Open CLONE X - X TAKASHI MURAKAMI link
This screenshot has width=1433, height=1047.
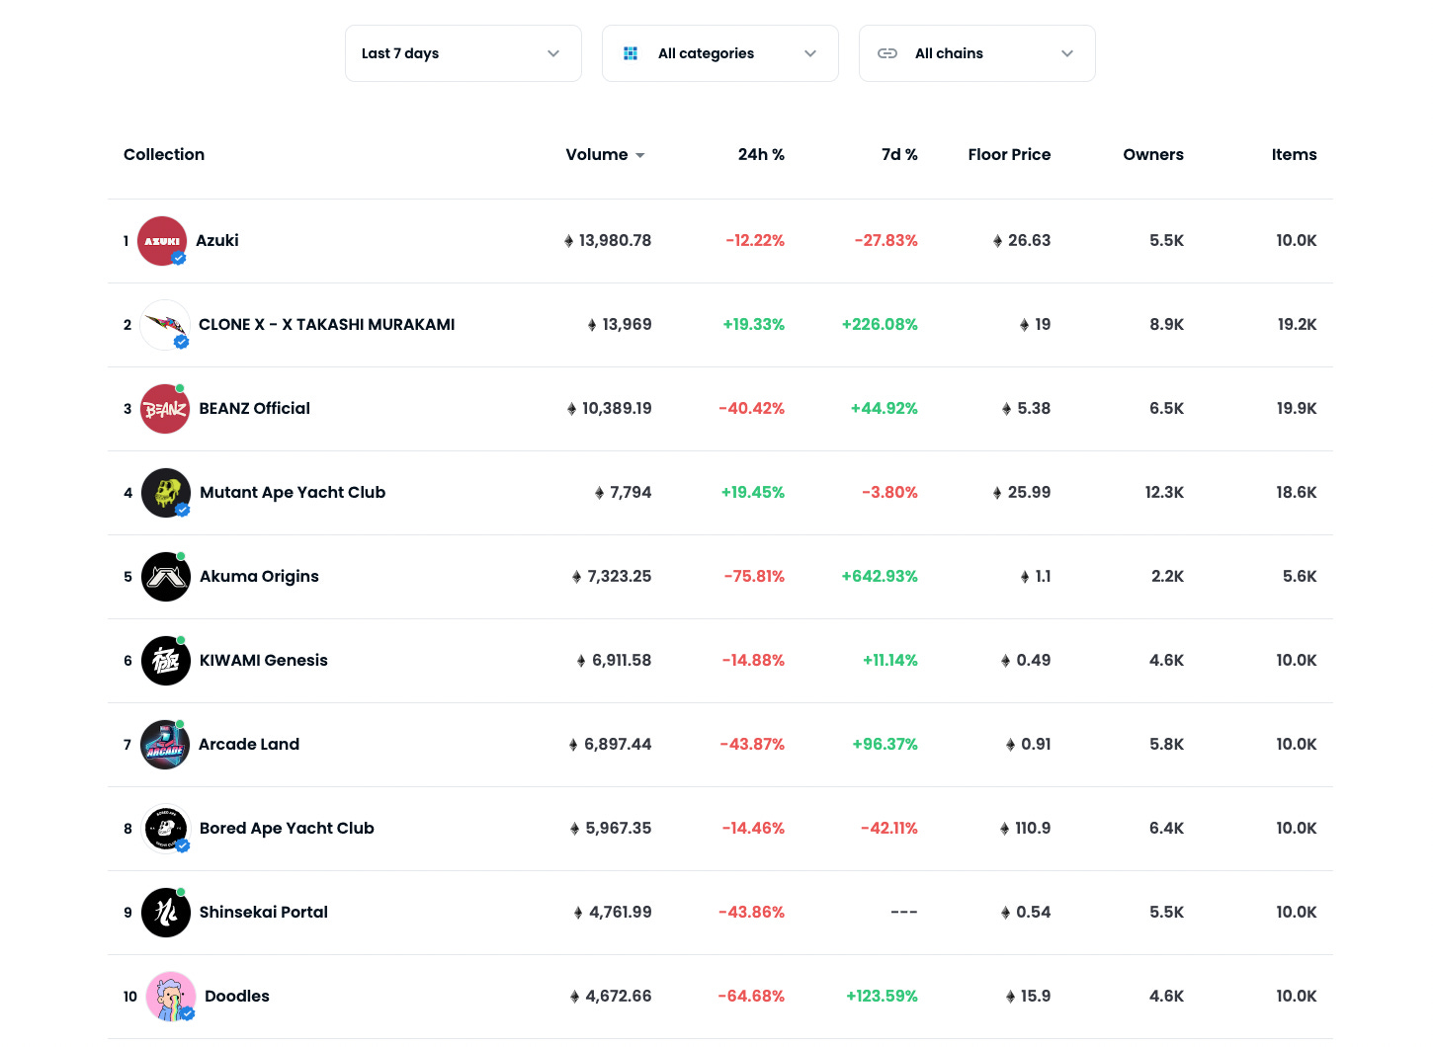327,325
